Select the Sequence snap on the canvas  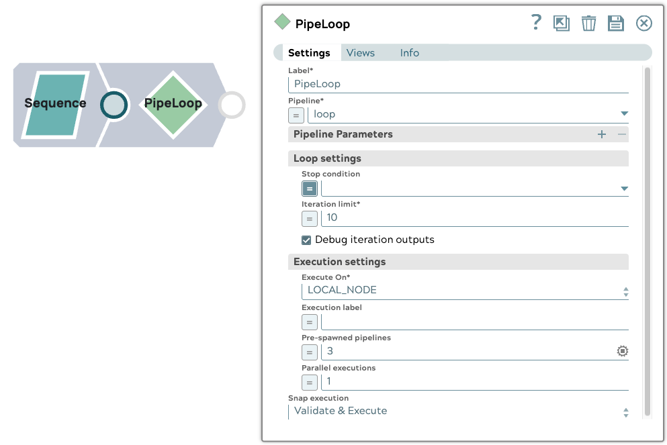point(55,104)
